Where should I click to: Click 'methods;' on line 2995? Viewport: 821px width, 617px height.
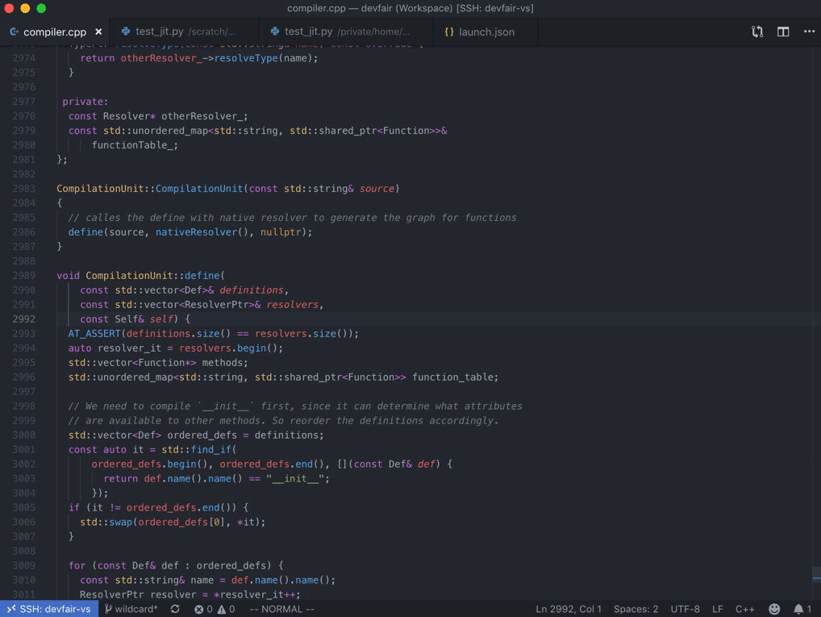[225, 362]
